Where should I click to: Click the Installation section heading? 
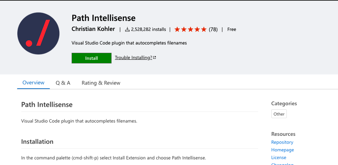pos(37,142)
